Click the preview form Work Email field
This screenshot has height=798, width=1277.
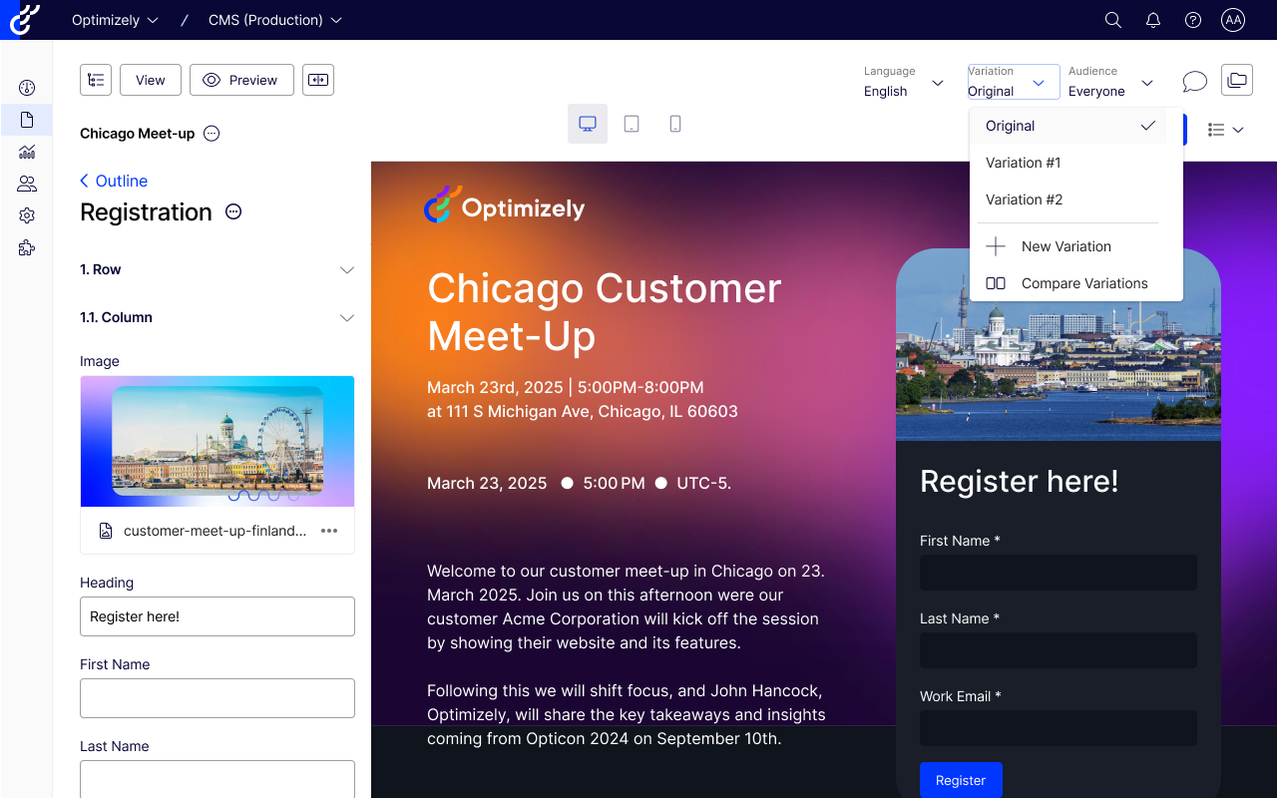pos(1059,728)
